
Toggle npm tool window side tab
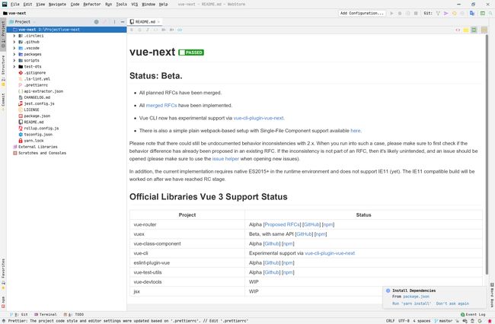[3, 301]
